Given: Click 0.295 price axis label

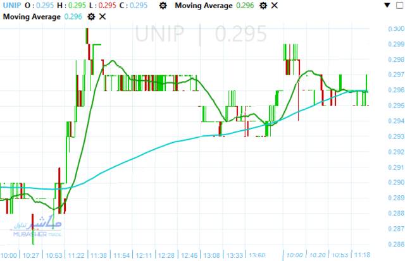Looking at the screenshot, I should pos(396,106).
